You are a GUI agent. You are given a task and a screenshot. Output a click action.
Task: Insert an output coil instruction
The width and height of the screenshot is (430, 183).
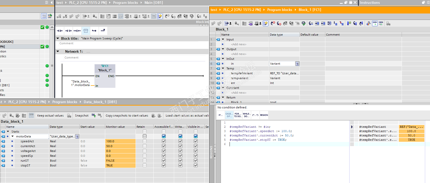(77, 31)
